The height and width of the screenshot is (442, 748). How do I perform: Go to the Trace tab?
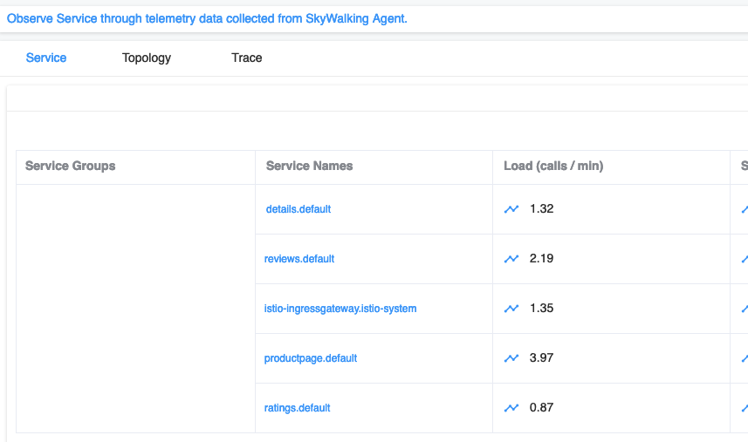coord(247,58)
